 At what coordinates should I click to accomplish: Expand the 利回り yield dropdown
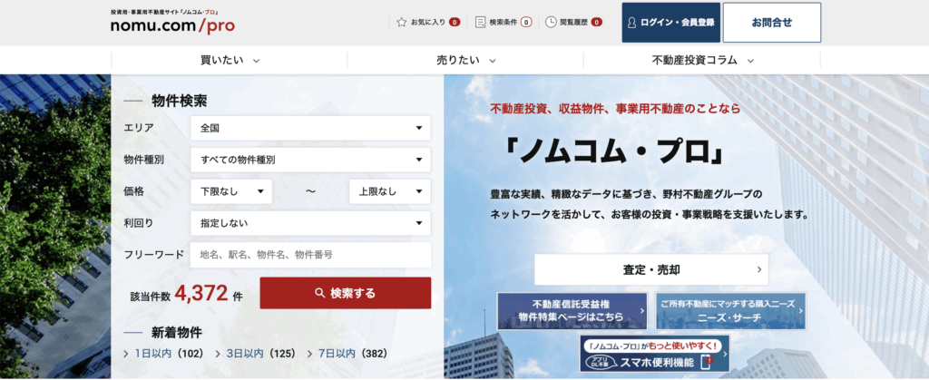click(310, 223)
